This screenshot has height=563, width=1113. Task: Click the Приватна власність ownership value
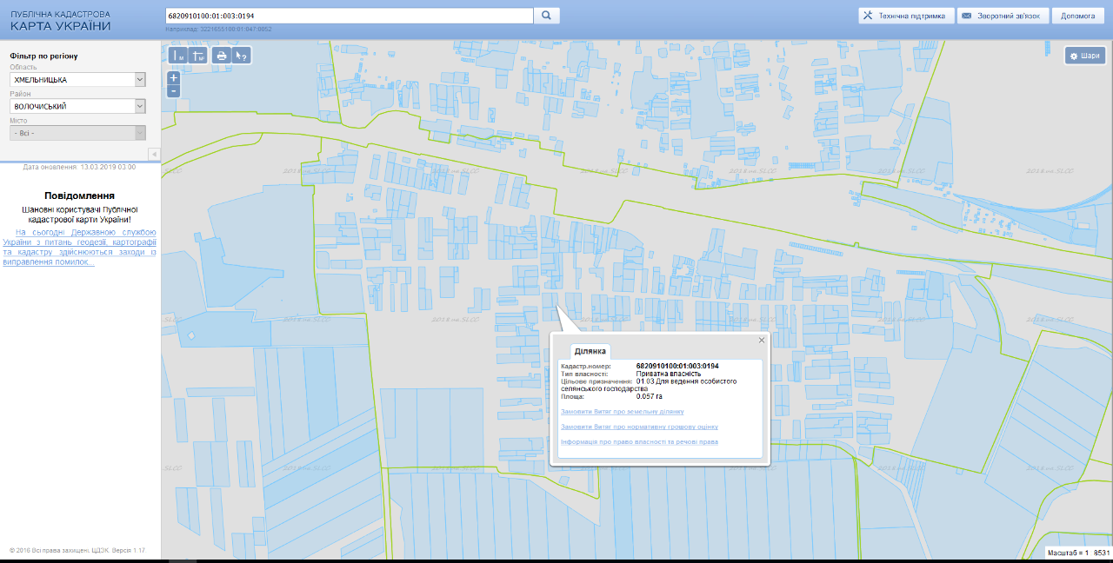pyautogui.click(x=669, y=374)
